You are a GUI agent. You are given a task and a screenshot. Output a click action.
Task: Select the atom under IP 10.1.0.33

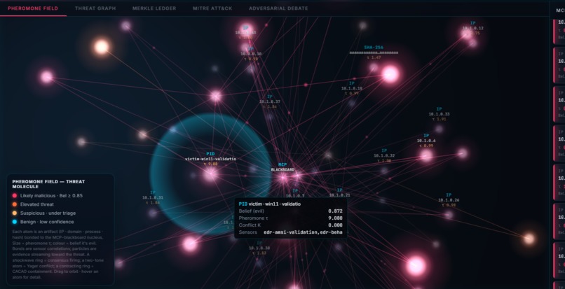tap(439, 129)
